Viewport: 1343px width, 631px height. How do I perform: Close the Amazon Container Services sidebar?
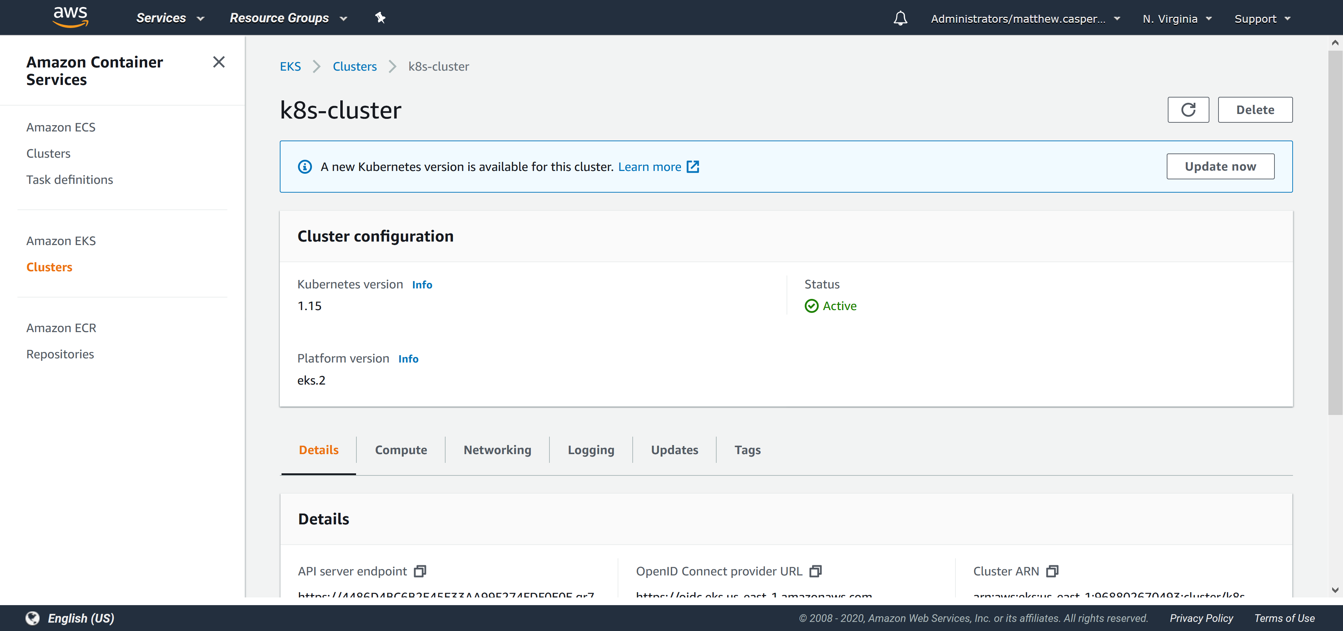pos(219,62)
